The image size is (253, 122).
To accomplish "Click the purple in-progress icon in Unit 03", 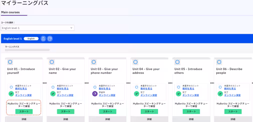I will point(95,94).
